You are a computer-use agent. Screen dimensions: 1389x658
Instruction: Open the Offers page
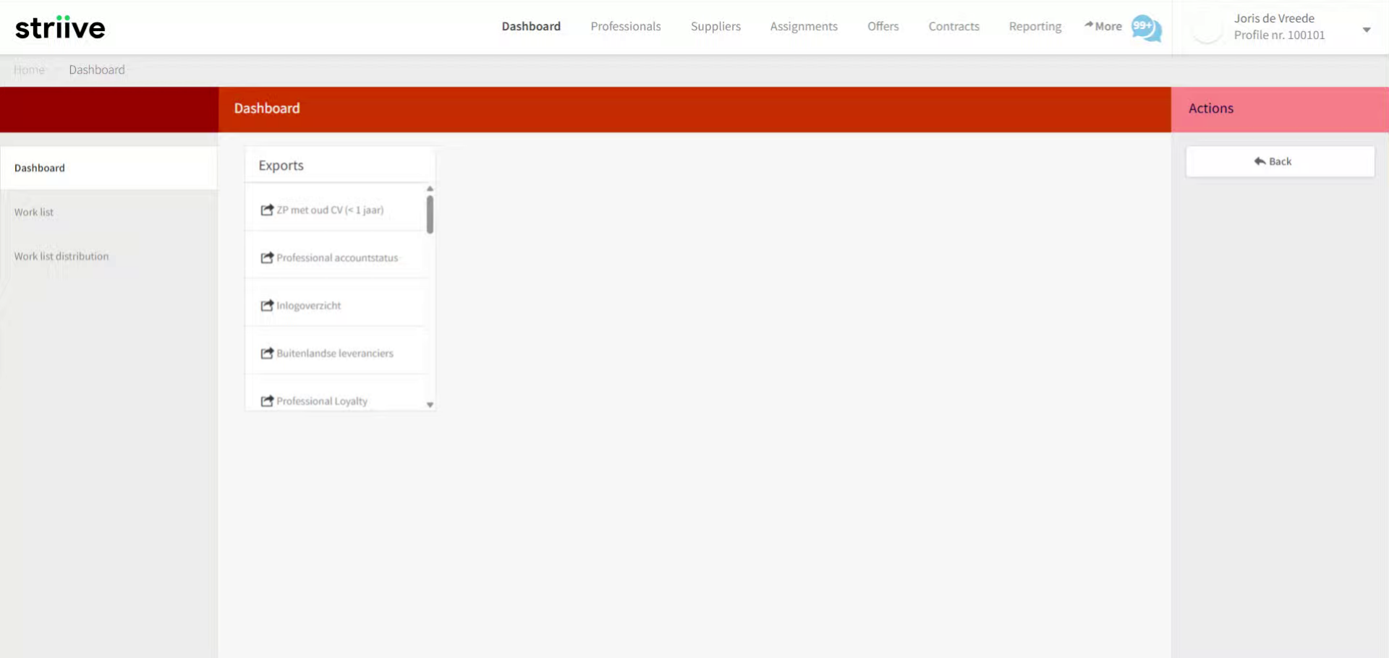[883, 26]
